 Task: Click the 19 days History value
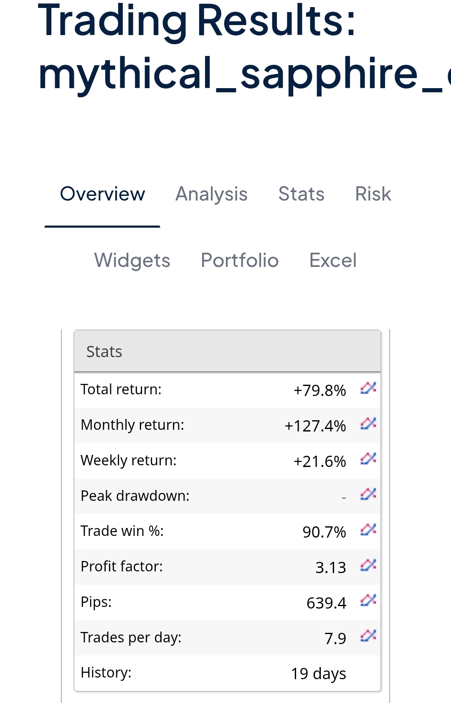point(318,674)
